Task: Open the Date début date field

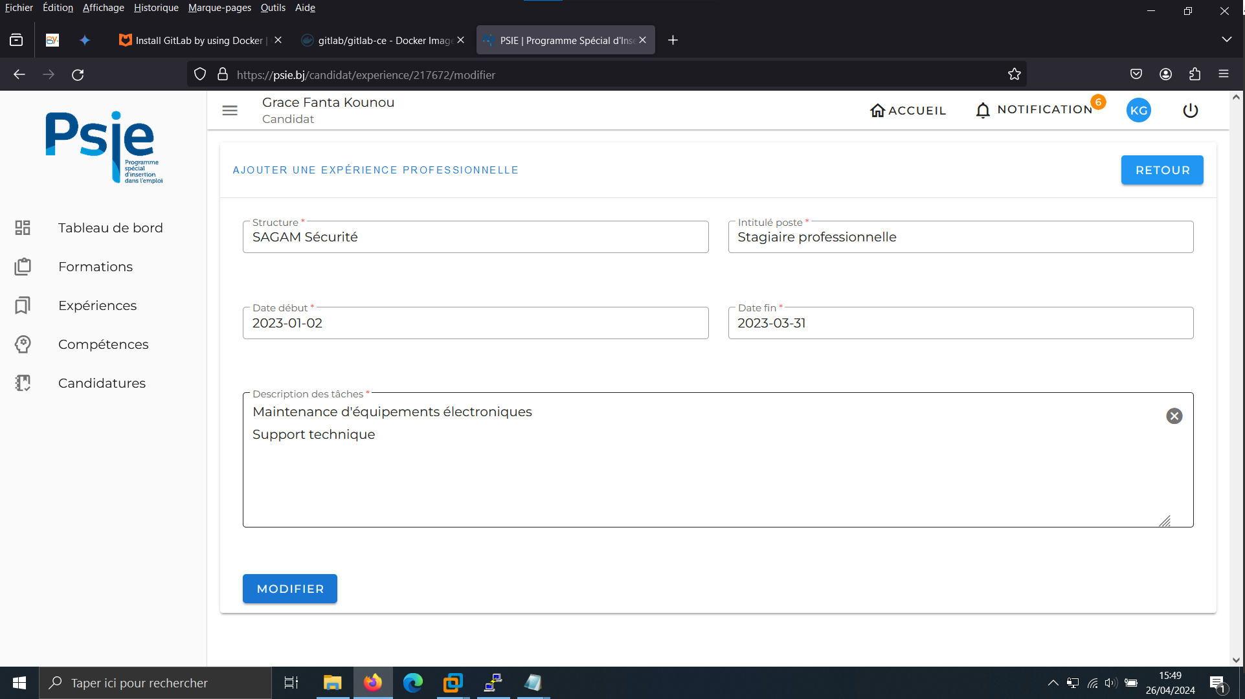Action: pyautogui.click(x=475, y=323)
